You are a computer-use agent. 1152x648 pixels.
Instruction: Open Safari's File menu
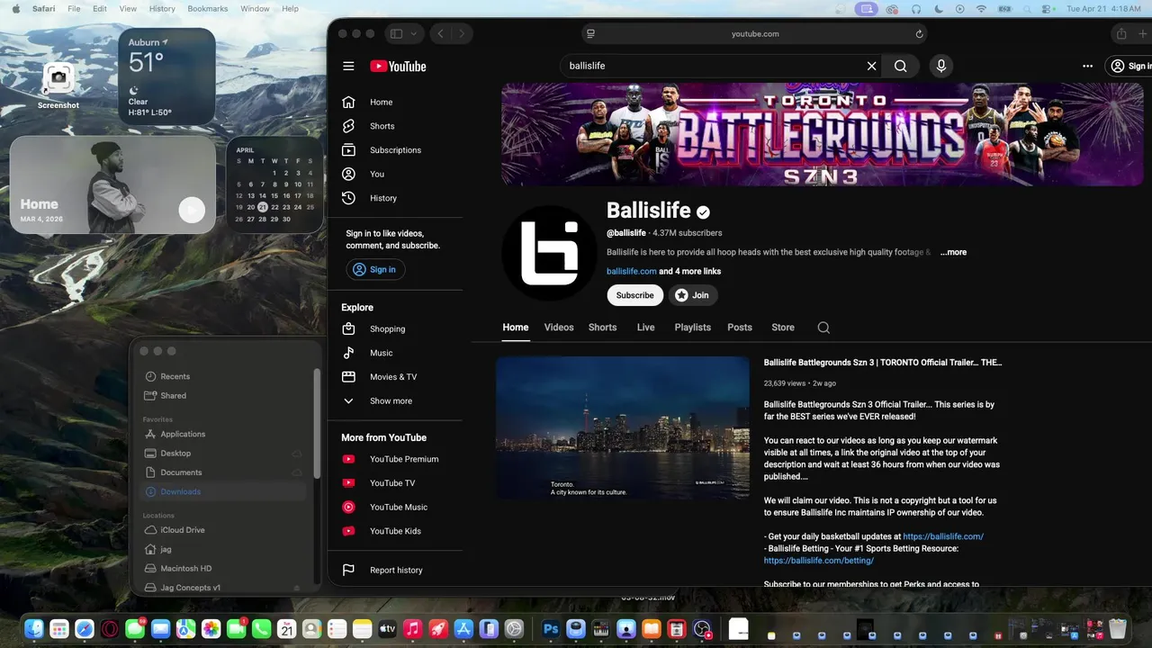click(74, 8)
